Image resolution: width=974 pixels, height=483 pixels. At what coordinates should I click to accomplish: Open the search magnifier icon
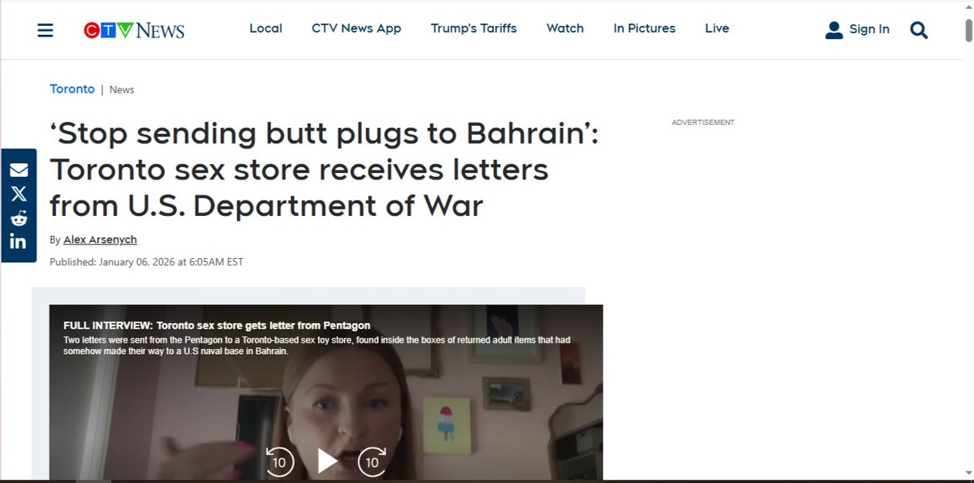(919, 29)
